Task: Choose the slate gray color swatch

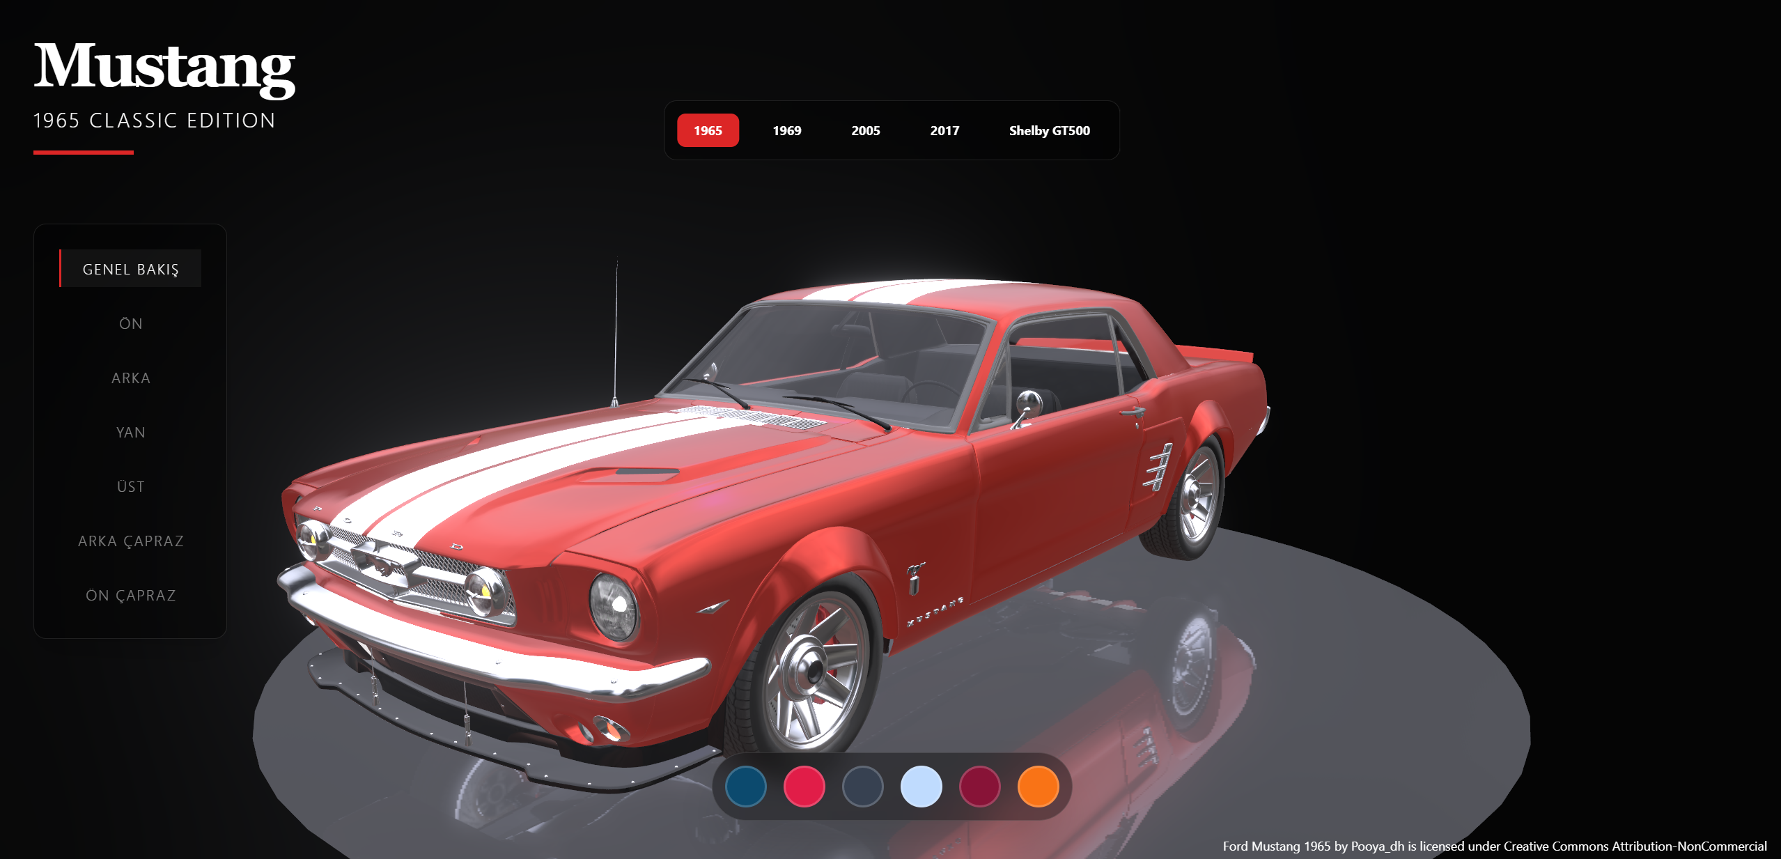Action: [x=862, y=787]
